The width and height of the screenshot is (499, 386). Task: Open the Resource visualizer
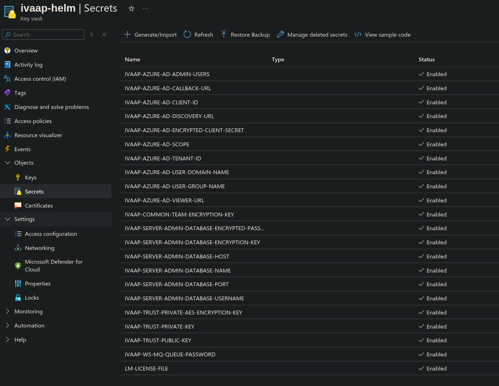point(38,135)
